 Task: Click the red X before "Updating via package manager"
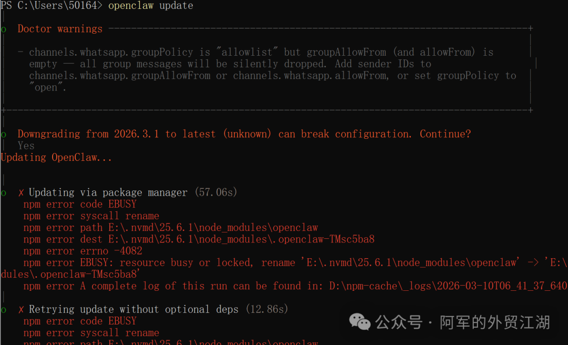coord(21,192)
